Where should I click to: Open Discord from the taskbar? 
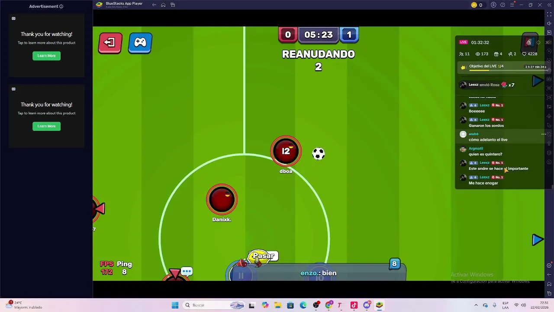tap(367, 305)
